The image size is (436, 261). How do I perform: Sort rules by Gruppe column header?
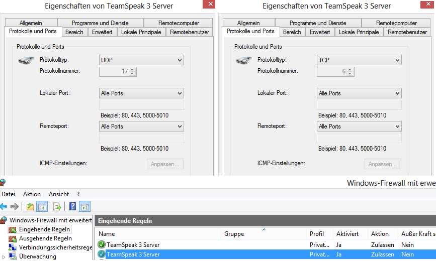pyautogui.click(x=264, y=234)
